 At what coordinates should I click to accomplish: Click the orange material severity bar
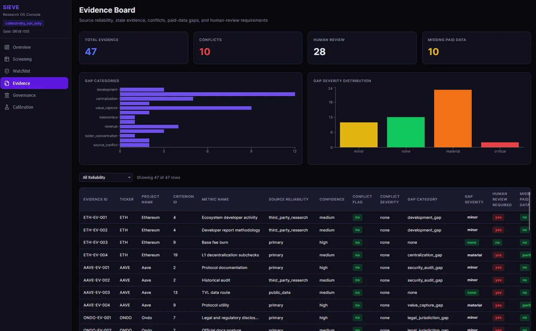pos(453,118)
